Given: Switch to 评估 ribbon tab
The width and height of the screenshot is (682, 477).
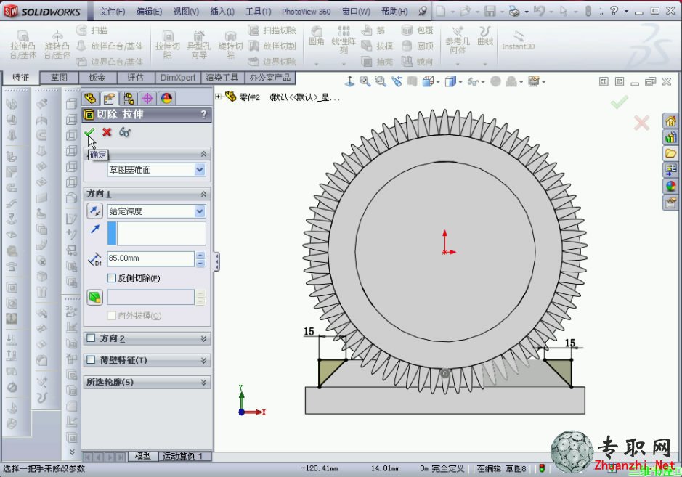Looking at the screenshot, I should pos(135,78).
